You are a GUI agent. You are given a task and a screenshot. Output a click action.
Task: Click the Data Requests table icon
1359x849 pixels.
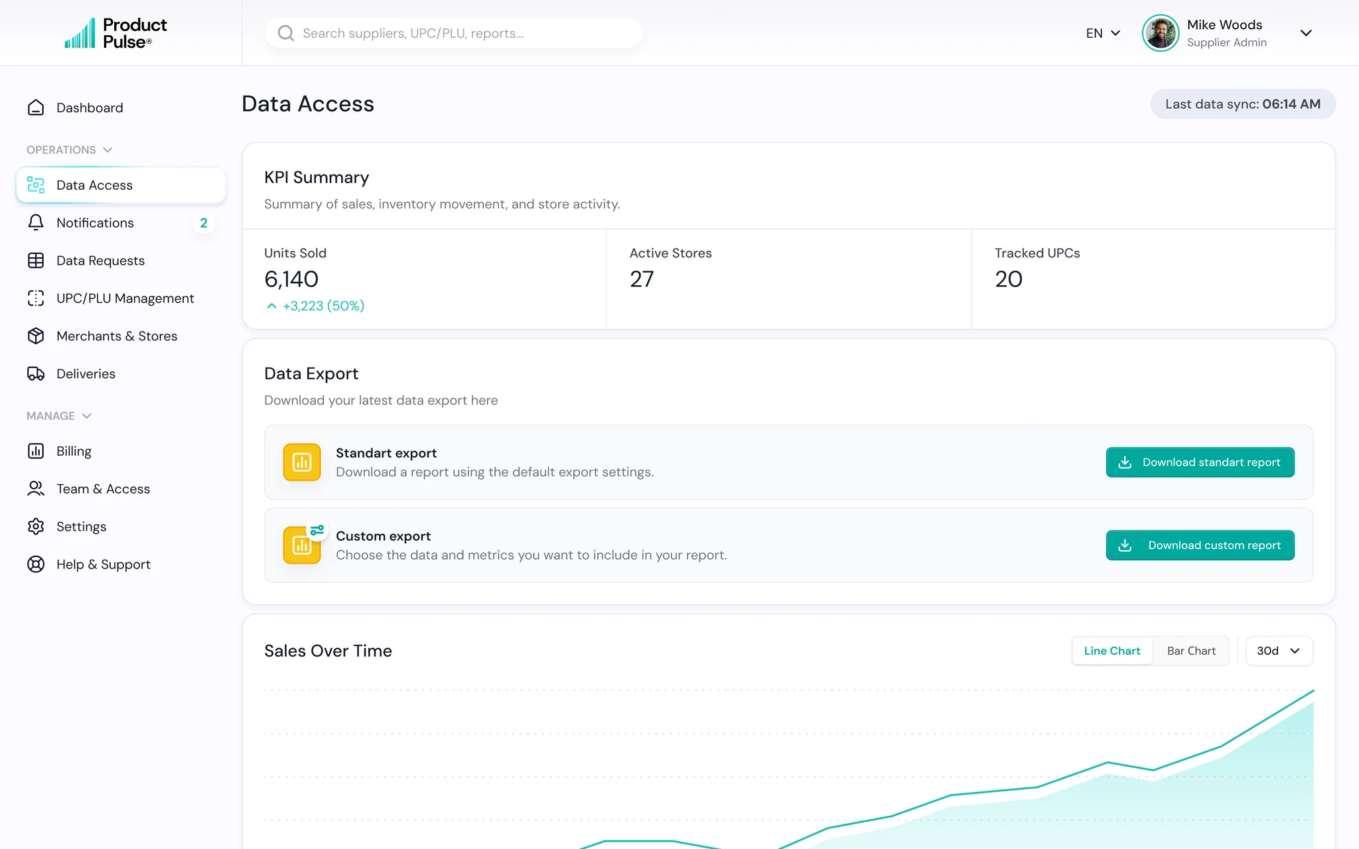36,261
